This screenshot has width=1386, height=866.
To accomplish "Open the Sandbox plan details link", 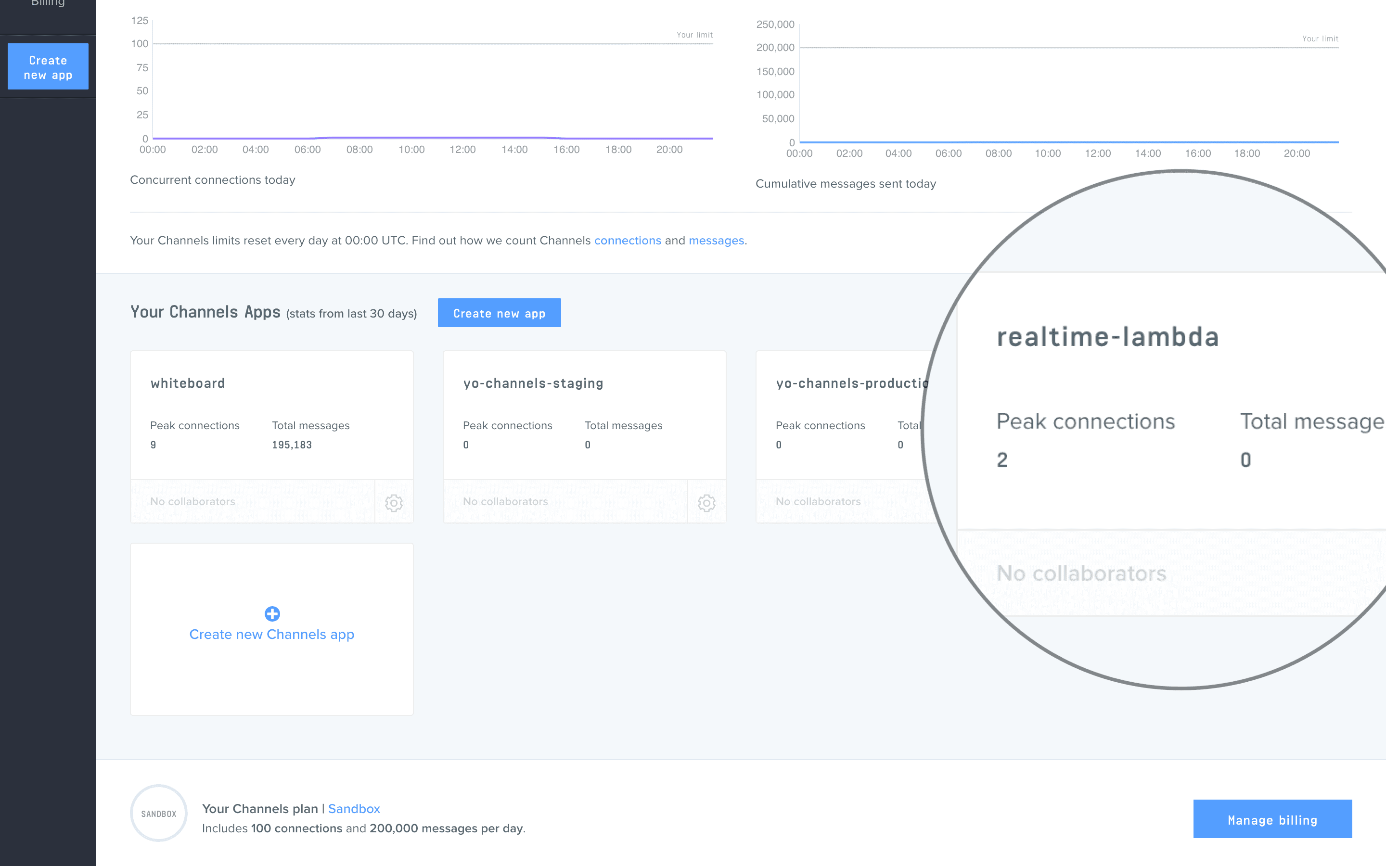I will point(354,809).
